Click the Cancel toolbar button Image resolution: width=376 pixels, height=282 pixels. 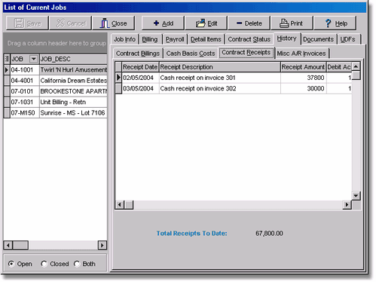(71, 23)
